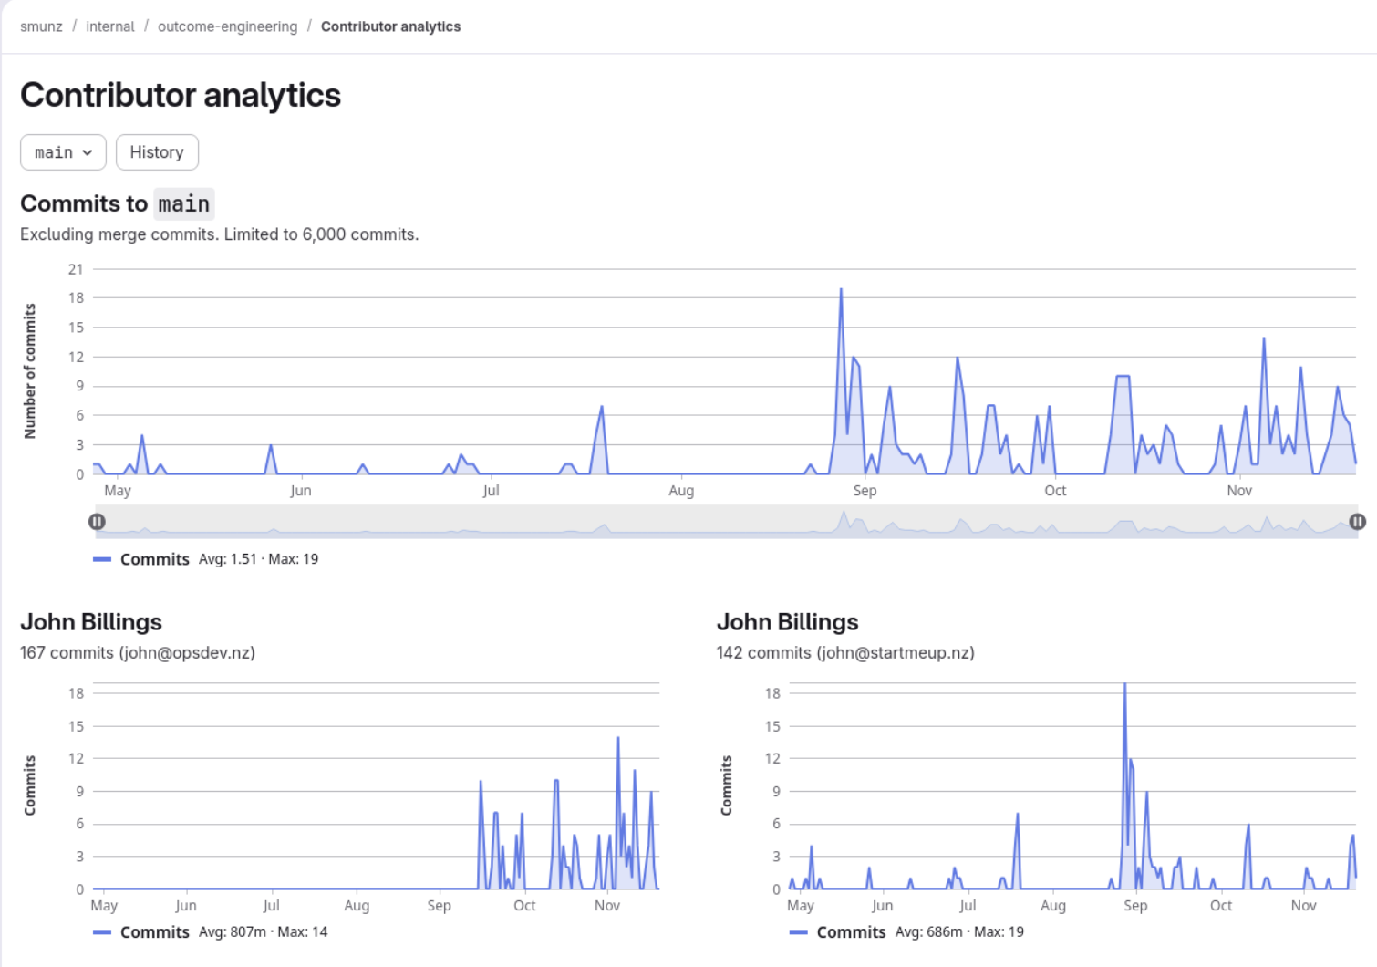Click the right range selector handle icon
The width and height of the screenshot is (1377, 967).
pos(1358,522)
